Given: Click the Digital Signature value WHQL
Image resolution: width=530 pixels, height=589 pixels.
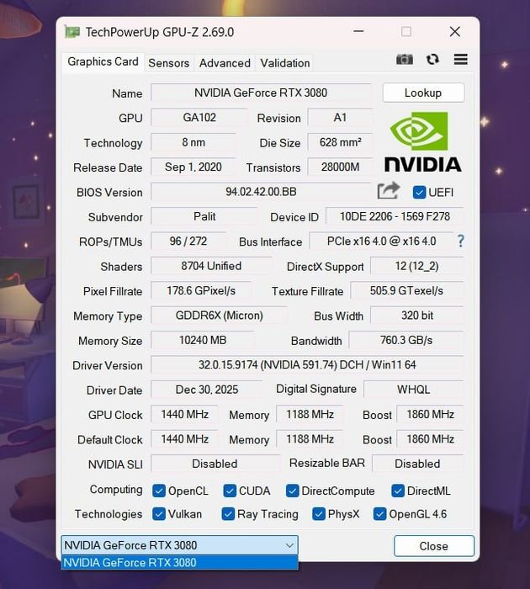Looking at the screenshot, I should (414, 390).
